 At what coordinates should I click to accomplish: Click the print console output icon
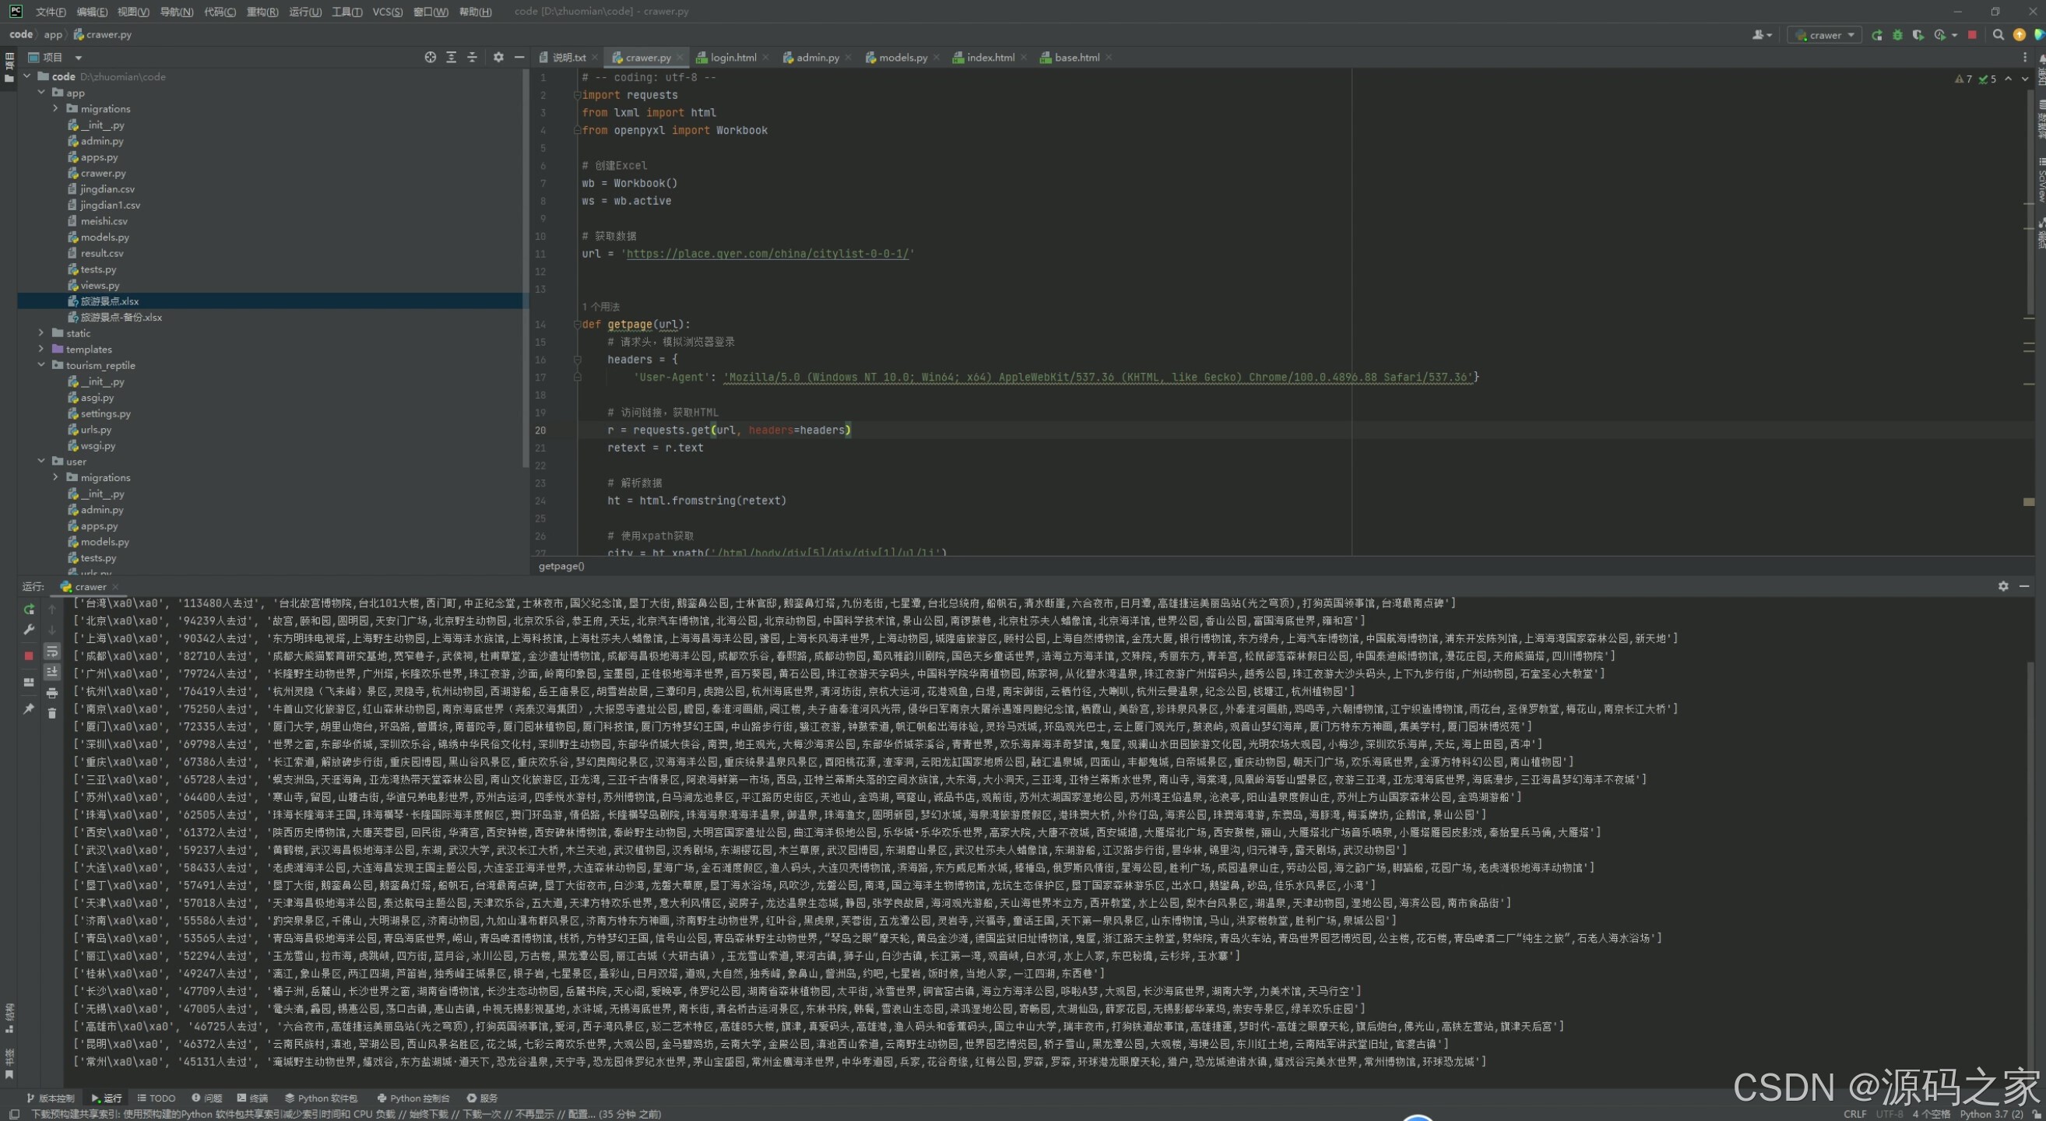[52, 693]
